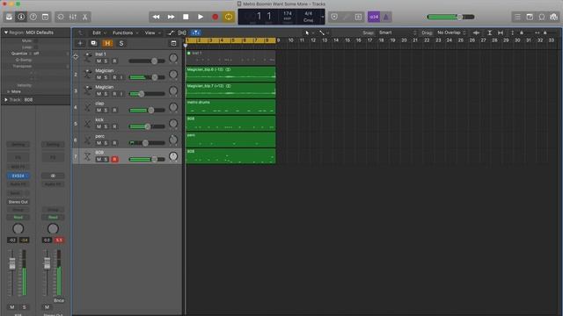Viewport: 563px width, 316px height.
Task: Open the Loop Browser button
Action: pos(542,17)
